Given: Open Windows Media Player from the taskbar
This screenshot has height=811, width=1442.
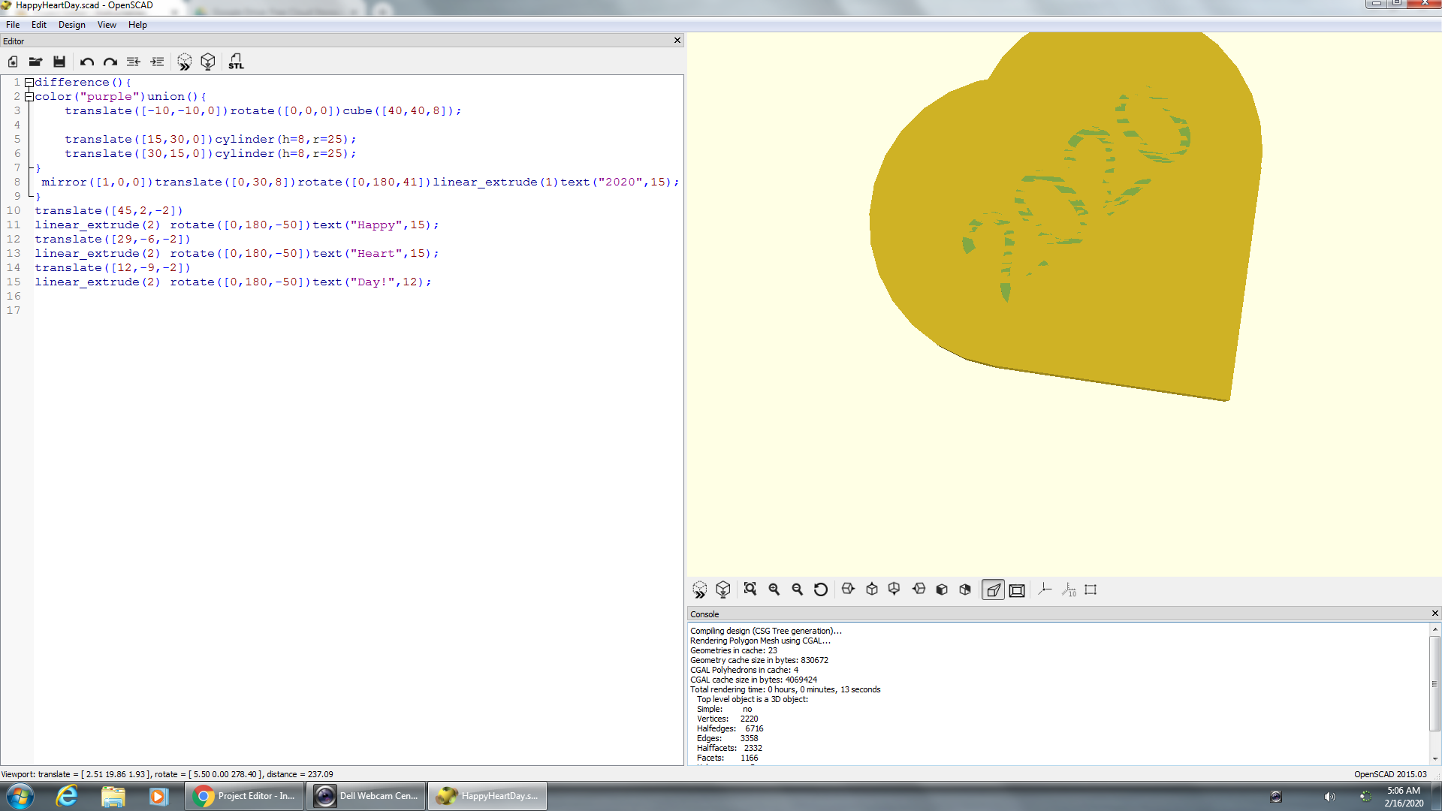Looking at the screenshot, I should click(158, 796).
